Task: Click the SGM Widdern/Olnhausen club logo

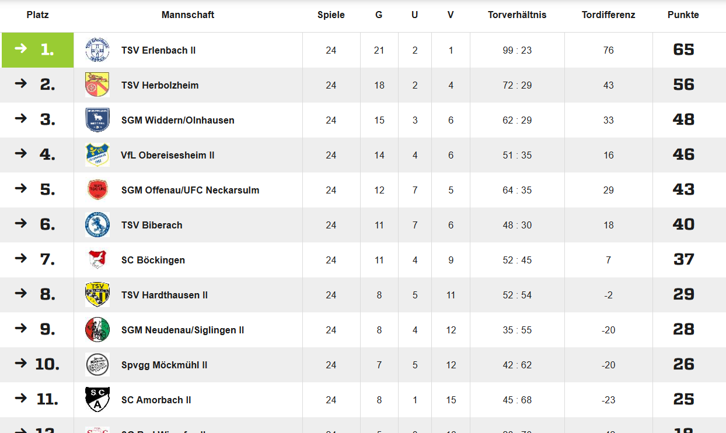Action: (97, 120)
